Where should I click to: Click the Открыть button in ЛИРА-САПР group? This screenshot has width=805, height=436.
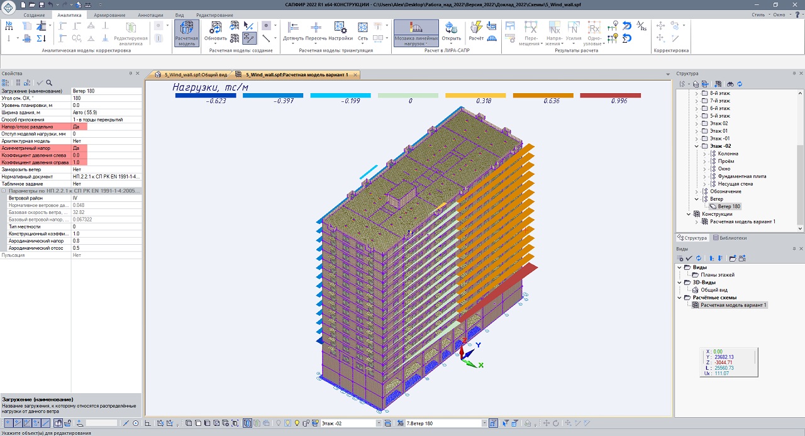[451, 31]
